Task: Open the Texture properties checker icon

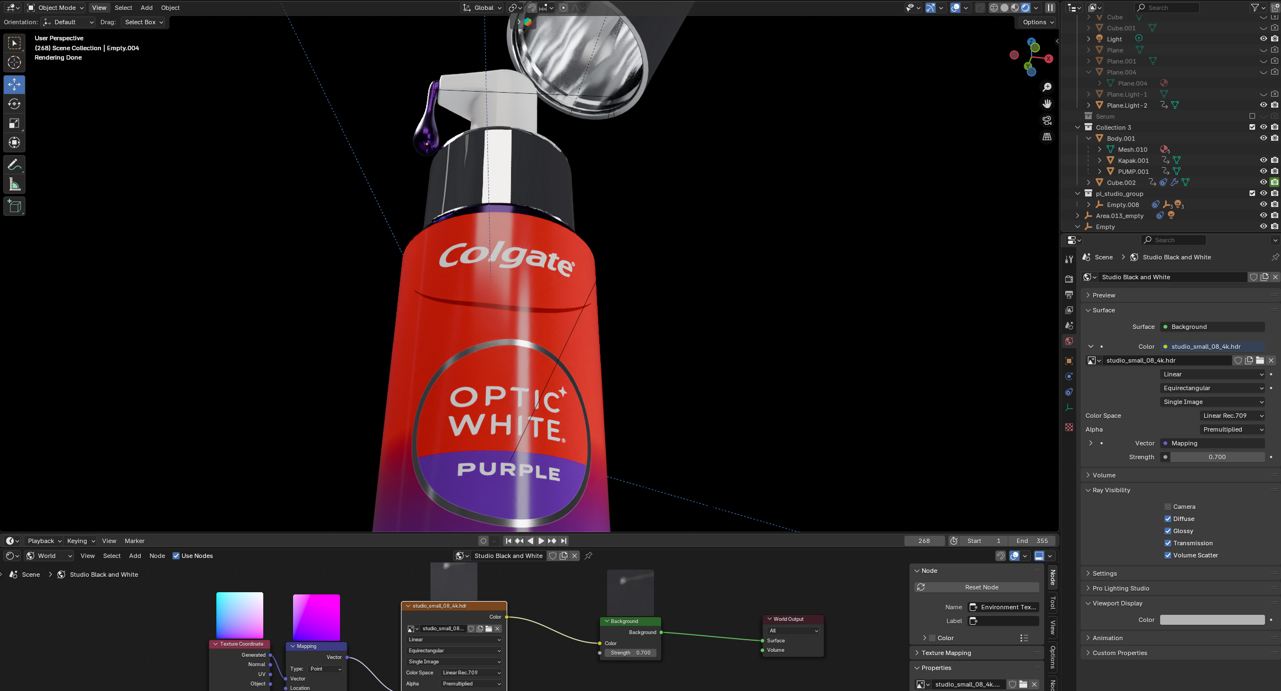Action: [1069, 427]
